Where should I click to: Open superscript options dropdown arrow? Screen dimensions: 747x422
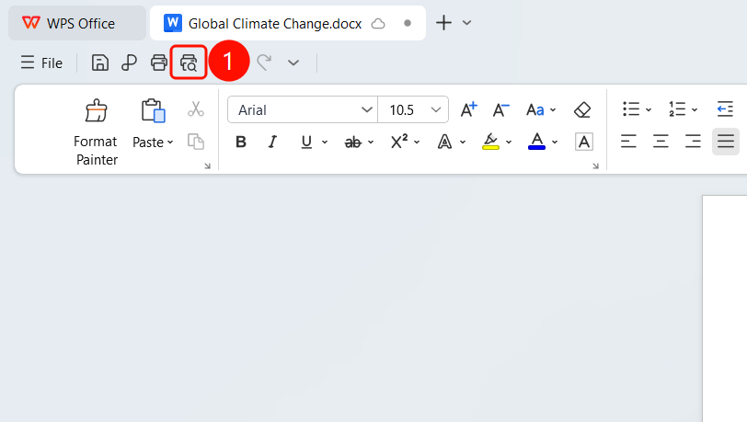(x=417, y=142)
